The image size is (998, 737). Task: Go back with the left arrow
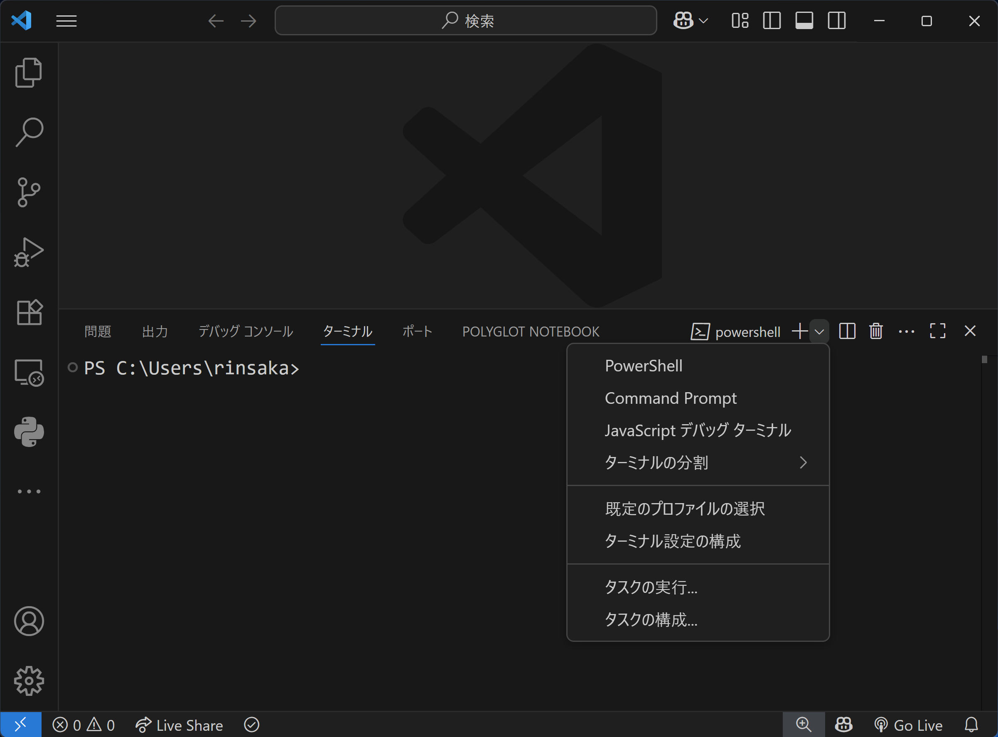coord(216,21)
